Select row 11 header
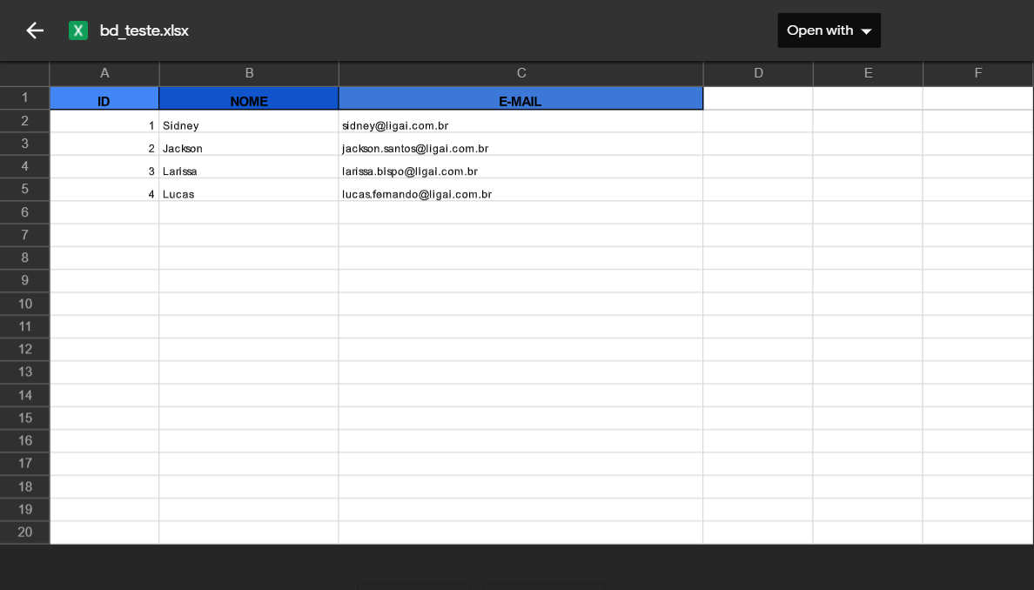The width and height of the screenshot is (1034, 590). click(24, 326)
